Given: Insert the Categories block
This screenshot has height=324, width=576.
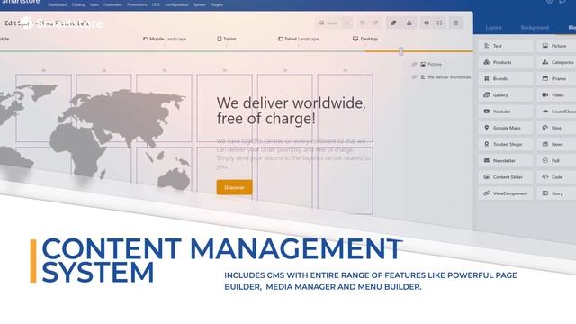Looking at the screenshot, I should 556,62.
